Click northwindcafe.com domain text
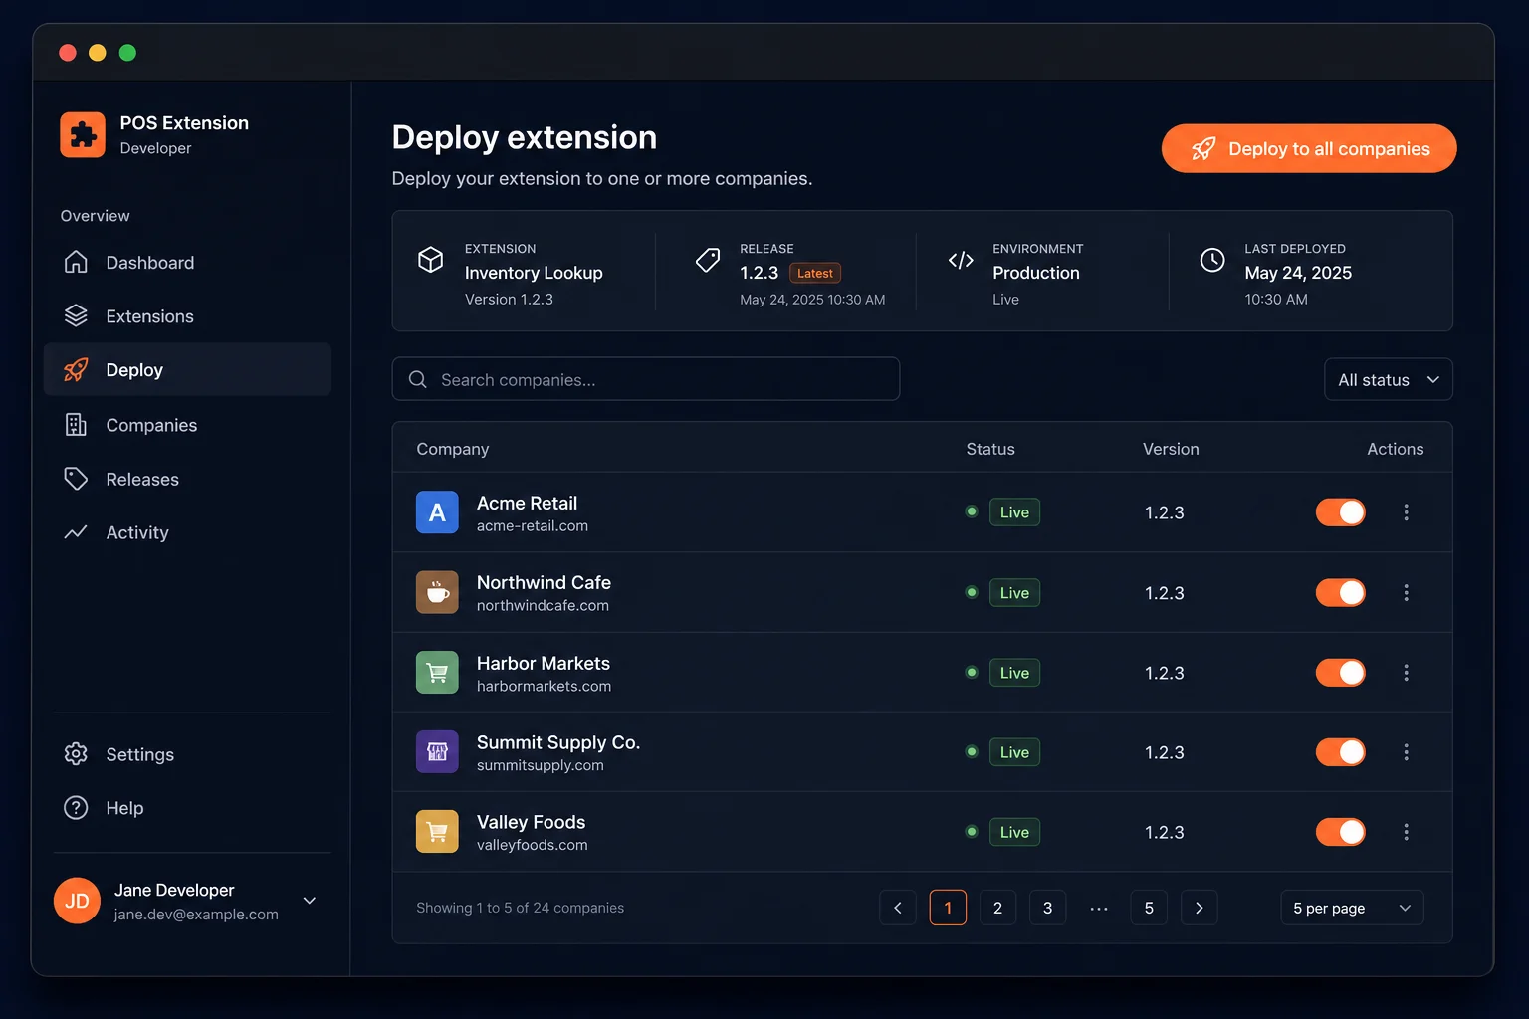Screen dimensions: 1529x1019 (543, 606)
